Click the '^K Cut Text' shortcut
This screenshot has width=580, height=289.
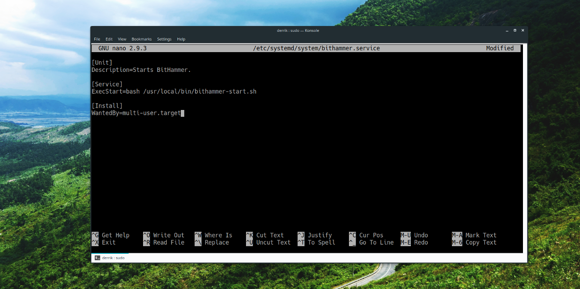tap(265, 235)
